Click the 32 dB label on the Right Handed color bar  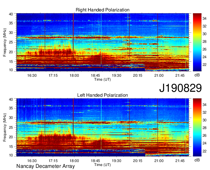tap(204, 26)
